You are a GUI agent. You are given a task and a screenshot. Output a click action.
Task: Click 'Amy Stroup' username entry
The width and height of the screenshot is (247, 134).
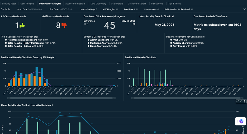click(179, 46)
